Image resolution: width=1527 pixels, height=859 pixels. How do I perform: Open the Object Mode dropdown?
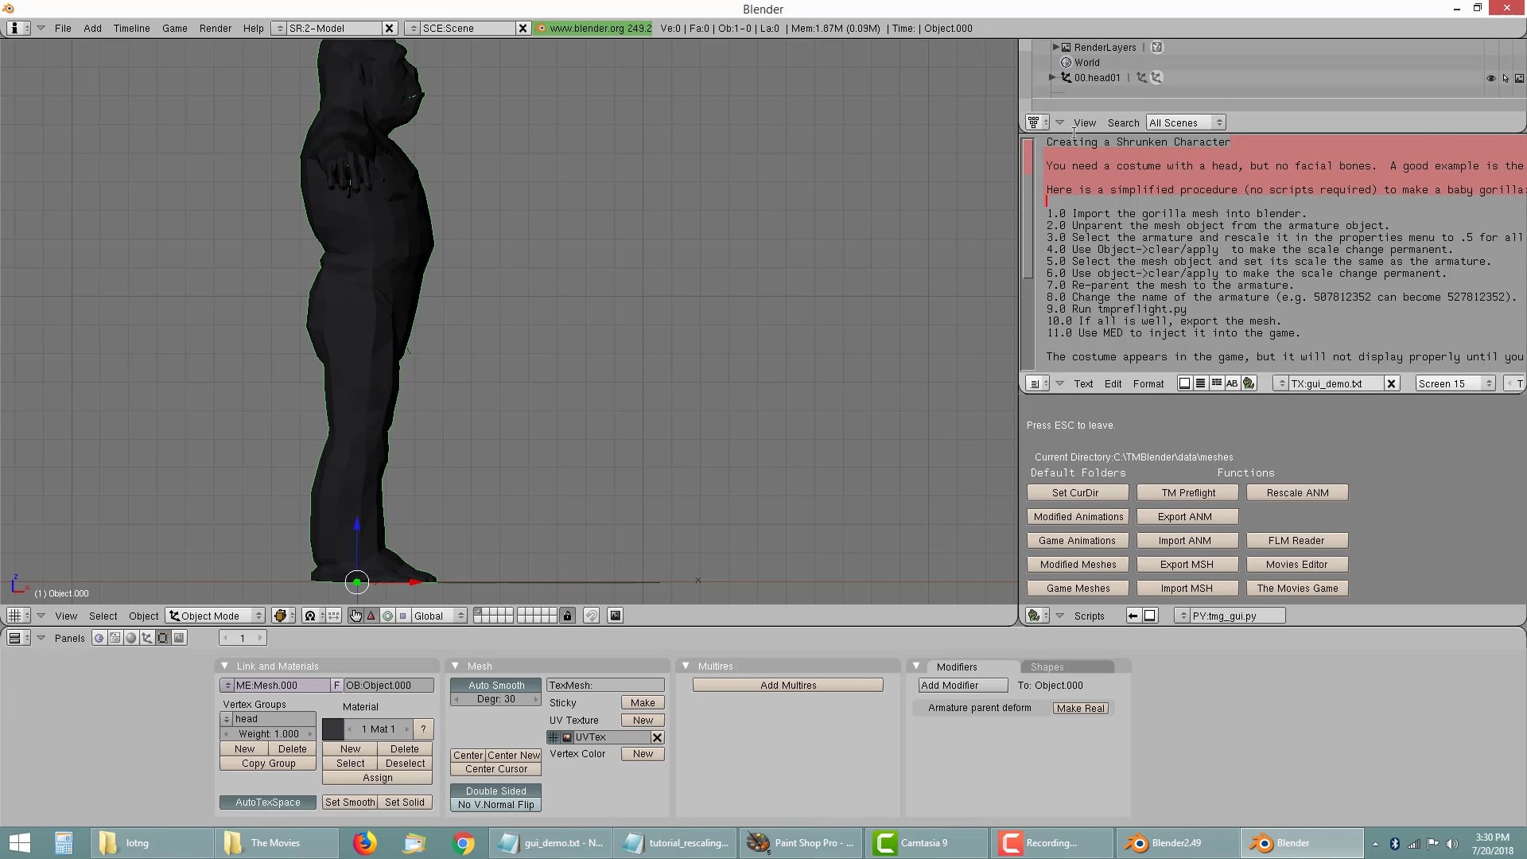click(x=216, y=616)
